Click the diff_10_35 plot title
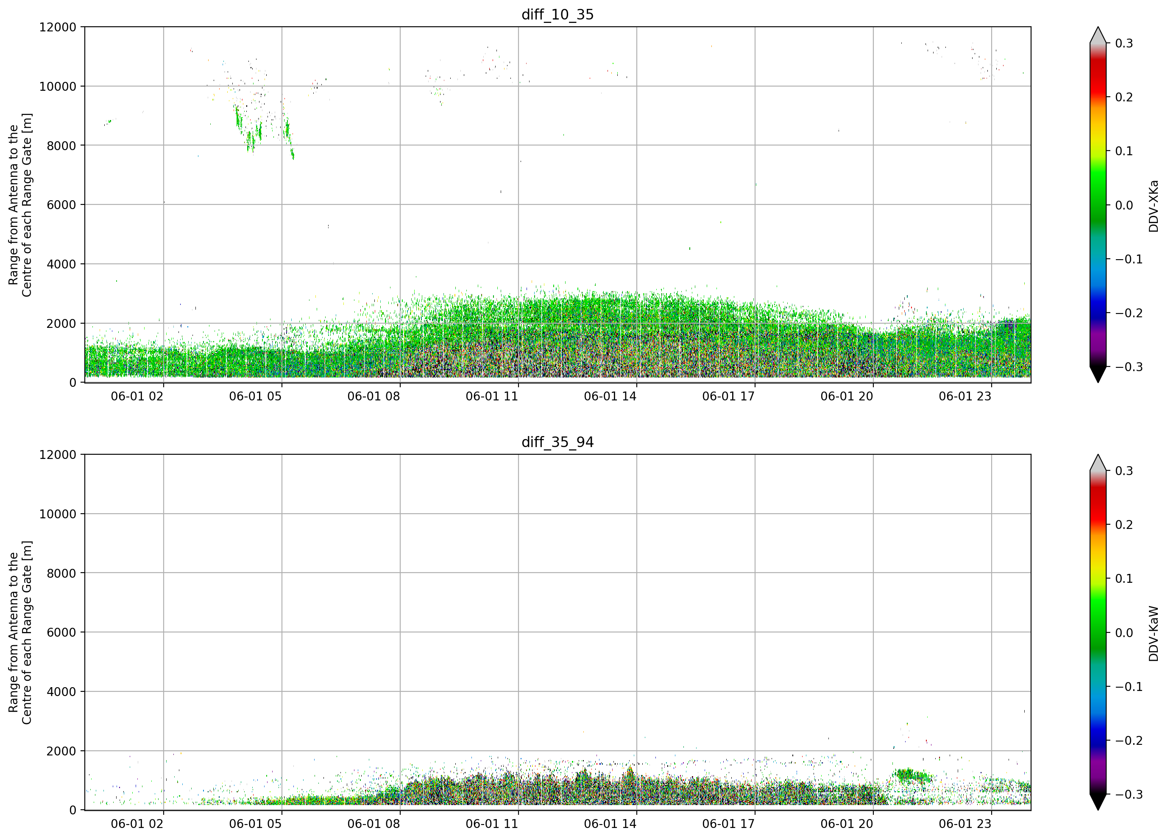This screenshot has width=1168, height=839. [x=558, y=14]
